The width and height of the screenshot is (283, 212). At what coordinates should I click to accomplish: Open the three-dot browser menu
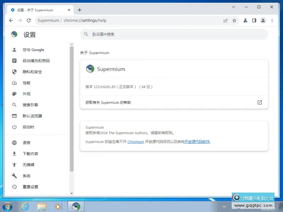coord(272,20)
